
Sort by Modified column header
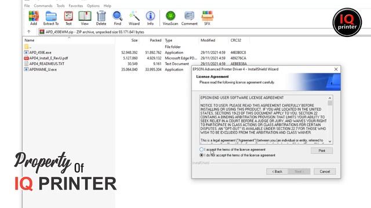coord(208,40)
